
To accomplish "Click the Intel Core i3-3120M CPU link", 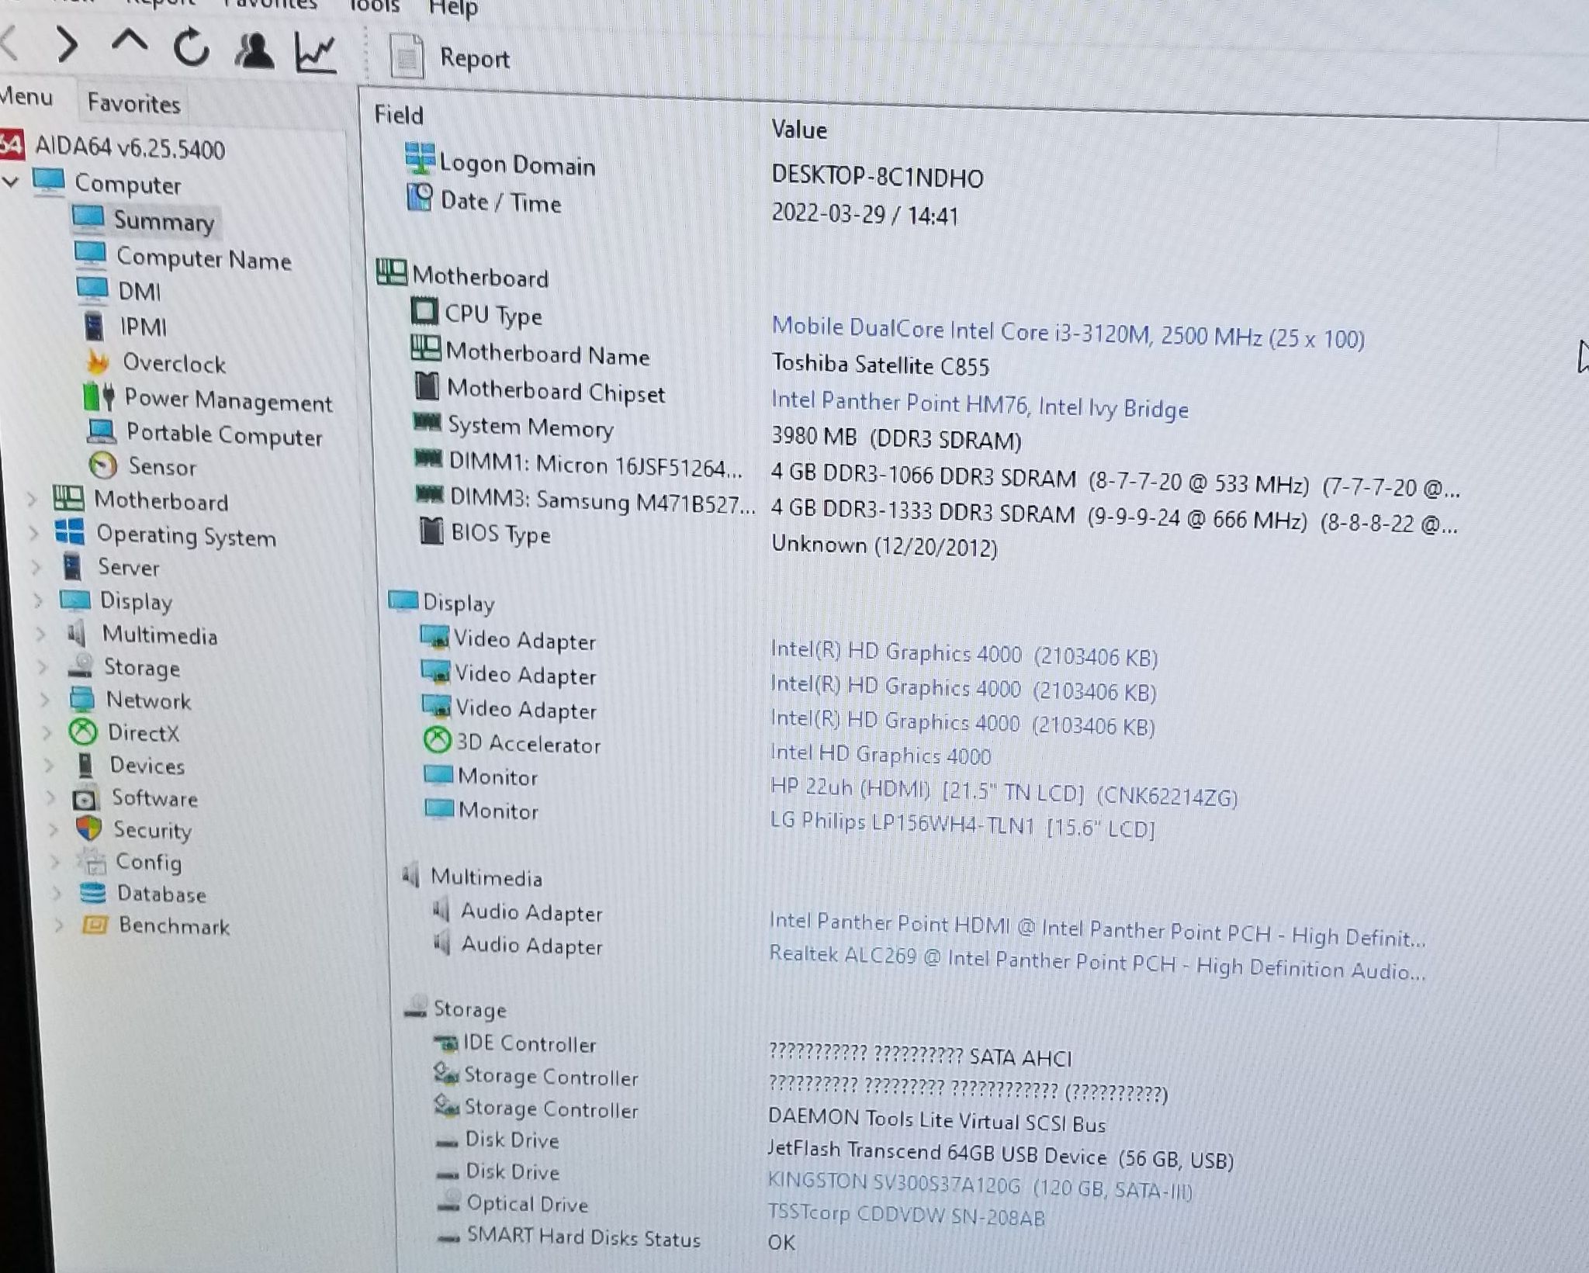I will (1067, 334).
